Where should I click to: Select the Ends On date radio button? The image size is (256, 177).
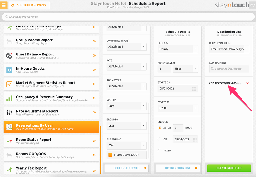point(160,139)
